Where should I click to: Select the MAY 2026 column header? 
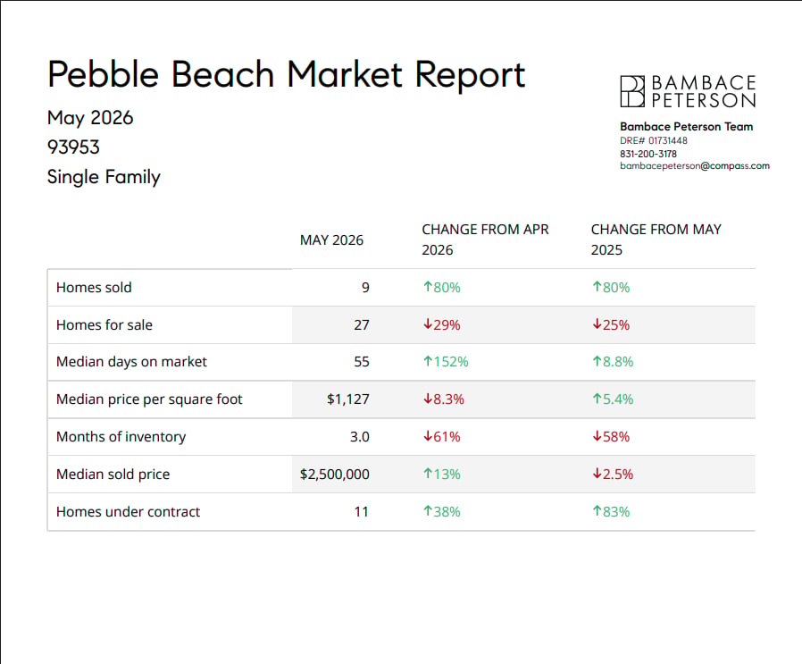point(331,240)
